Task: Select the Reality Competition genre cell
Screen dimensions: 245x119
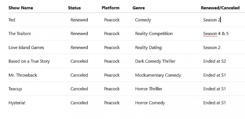Action: click(x=154, y=34)
